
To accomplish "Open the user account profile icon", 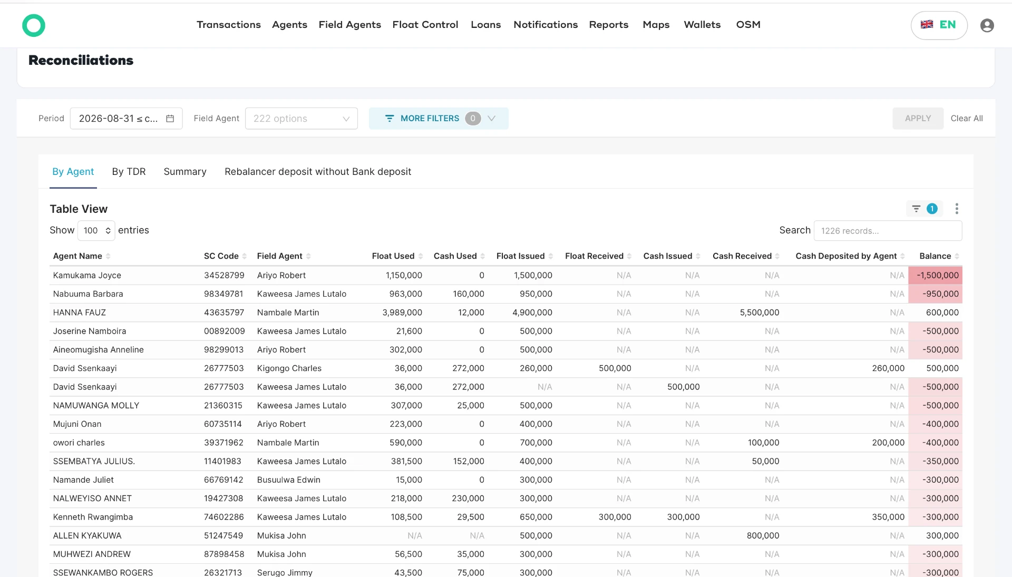I will [x=987, y=25].
